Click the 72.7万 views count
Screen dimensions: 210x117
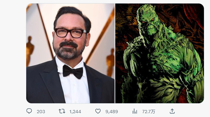pyautogui.click(x=149, y=112)
